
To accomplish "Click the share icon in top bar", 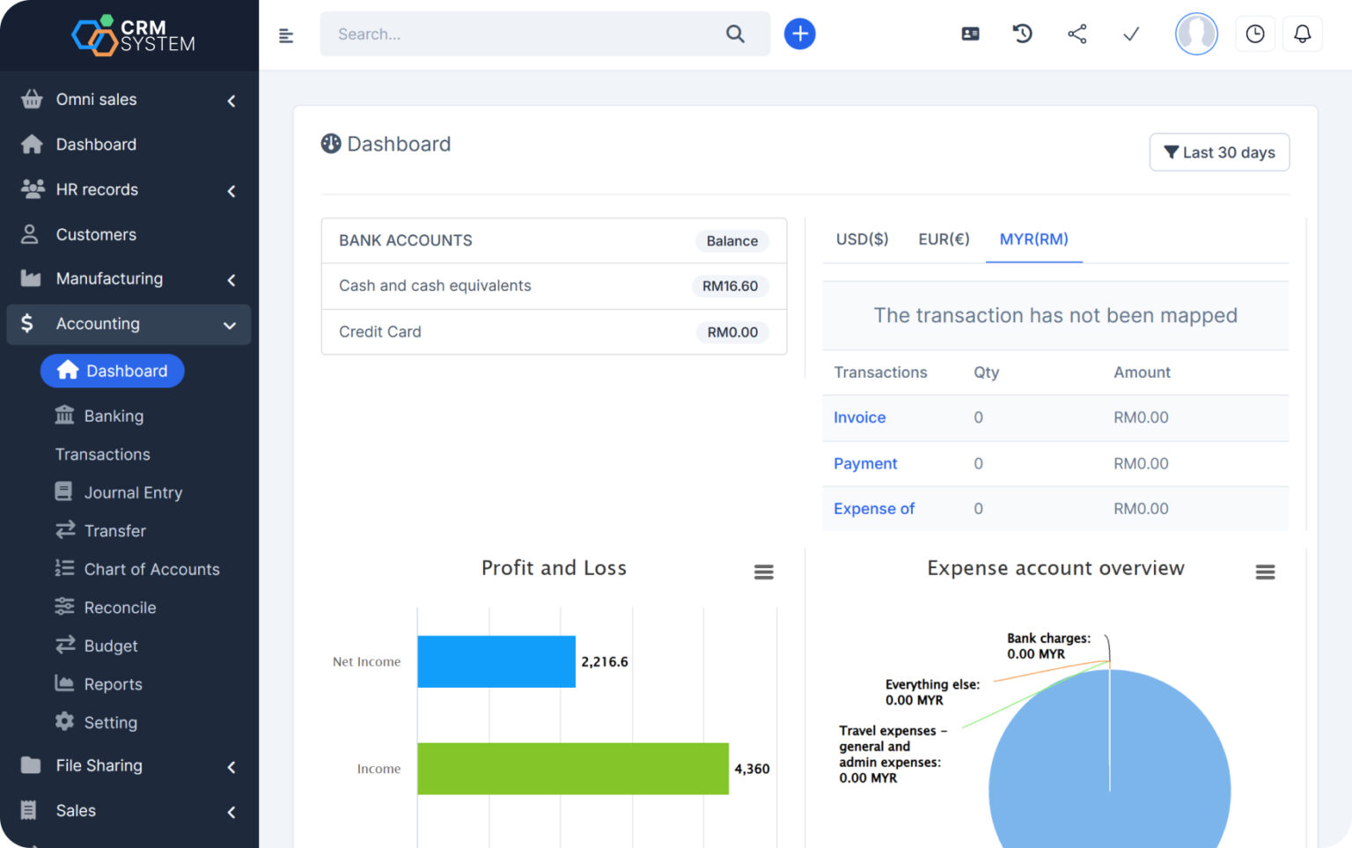I will click(1076, 34).
